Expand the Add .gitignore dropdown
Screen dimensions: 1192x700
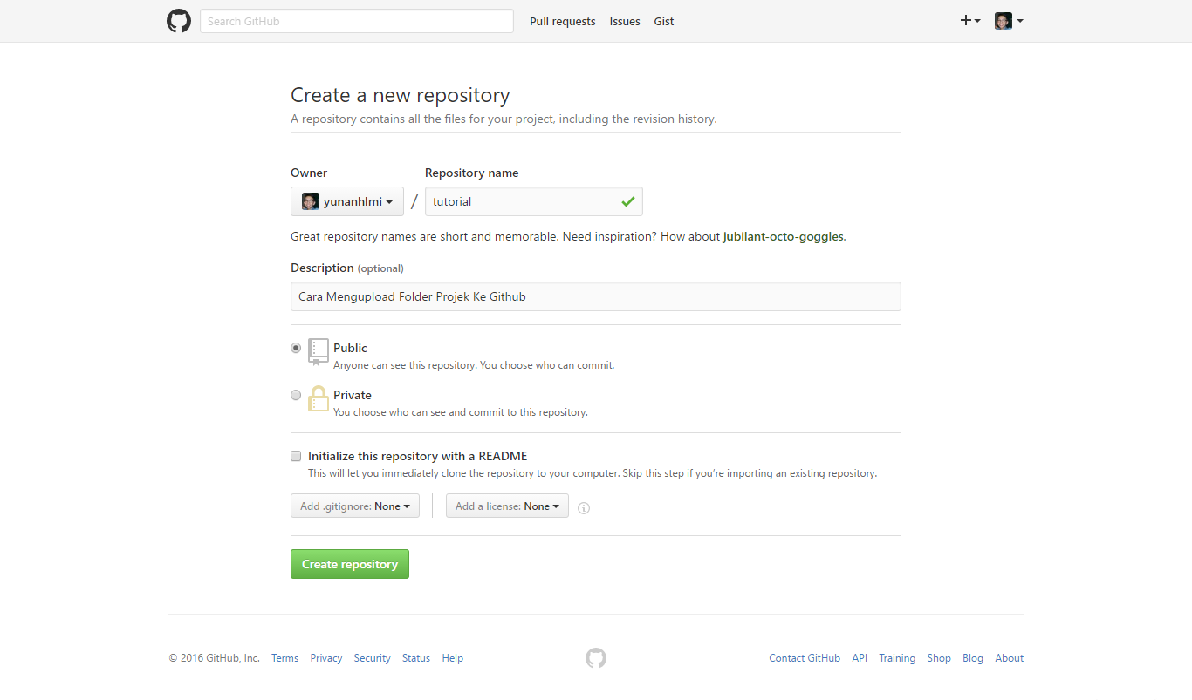click(355, 506)
